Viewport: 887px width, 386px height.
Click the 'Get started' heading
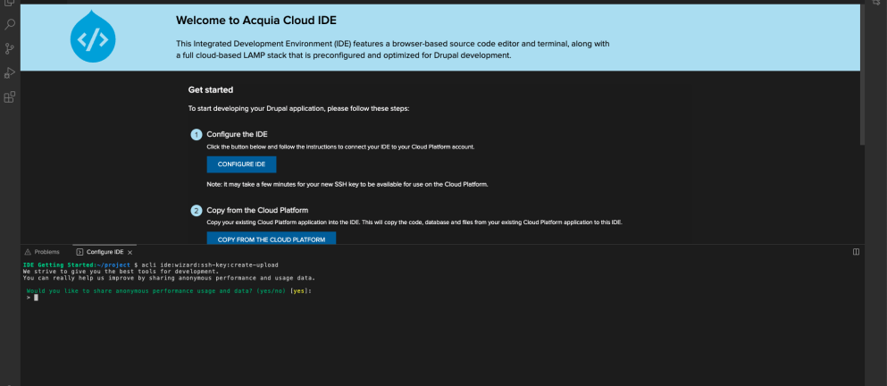coord(211,90)
